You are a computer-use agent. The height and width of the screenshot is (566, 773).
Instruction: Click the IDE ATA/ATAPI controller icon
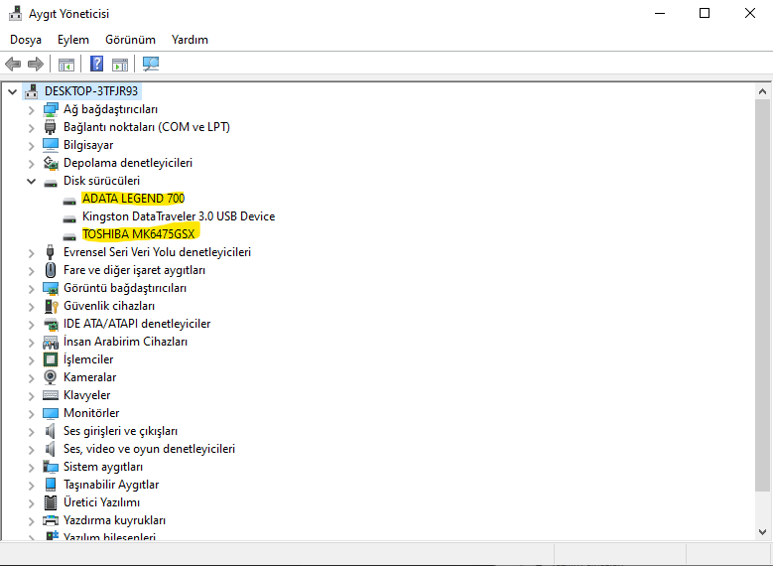tap(51, 324)
